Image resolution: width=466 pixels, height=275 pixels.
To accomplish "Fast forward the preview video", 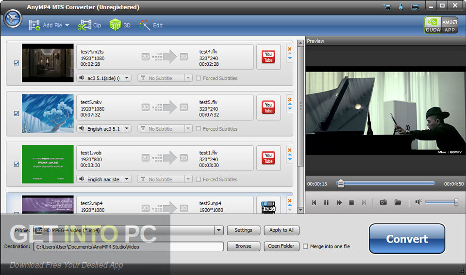I will (339, 202).
